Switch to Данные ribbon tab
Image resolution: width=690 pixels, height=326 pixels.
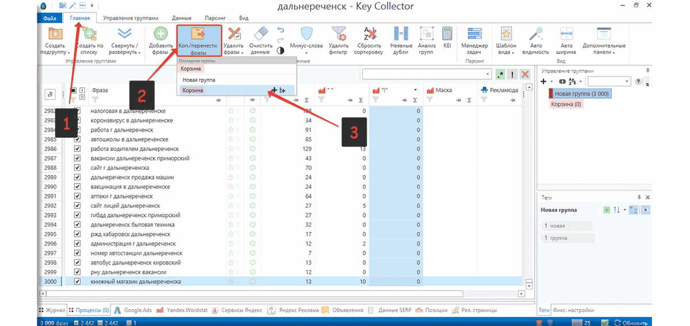[182, 18]
